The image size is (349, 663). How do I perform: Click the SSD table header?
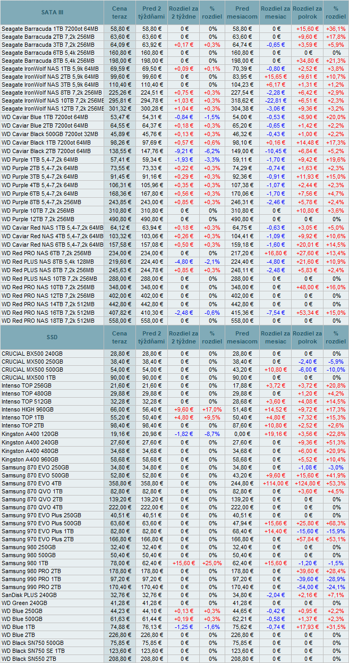[x=52, y=337]
